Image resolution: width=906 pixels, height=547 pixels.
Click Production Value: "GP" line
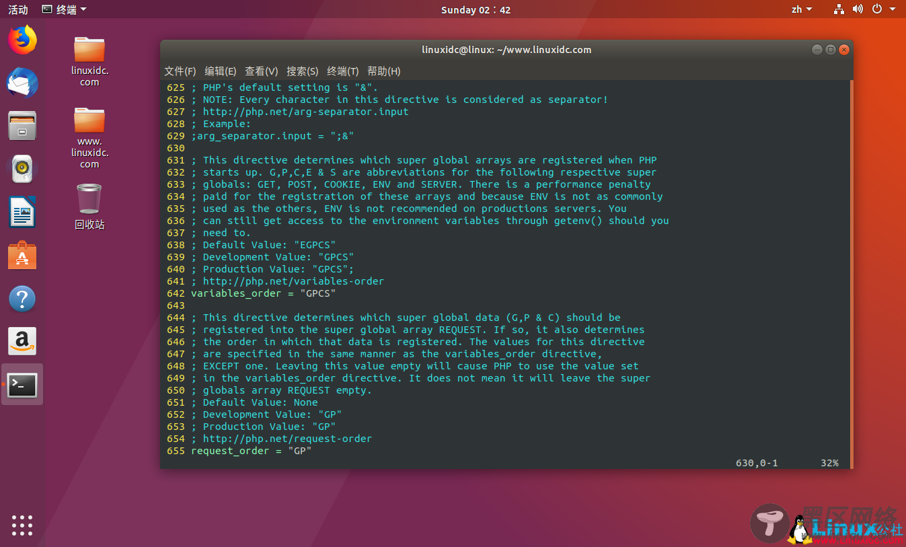pos(263,427)
